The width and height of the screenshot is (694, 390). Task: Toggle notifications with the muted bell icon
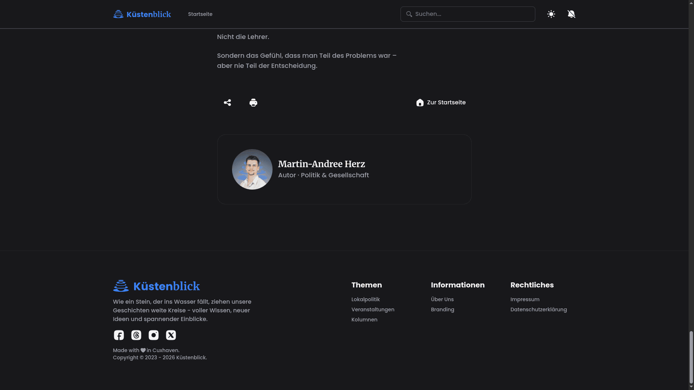571,14
